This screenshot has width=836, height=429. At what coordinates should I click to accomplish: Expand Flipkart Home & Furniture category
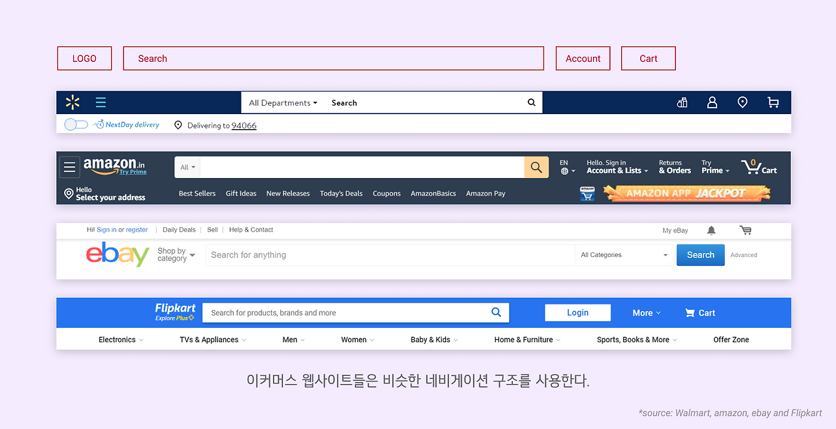(527, 340)
